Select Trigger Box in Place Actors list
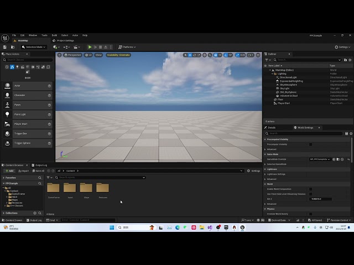The width and height of the screenshot is (354, 265). pos(28,134)
